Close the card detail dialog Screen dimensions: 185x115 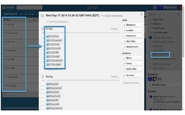tap(141, 14)
